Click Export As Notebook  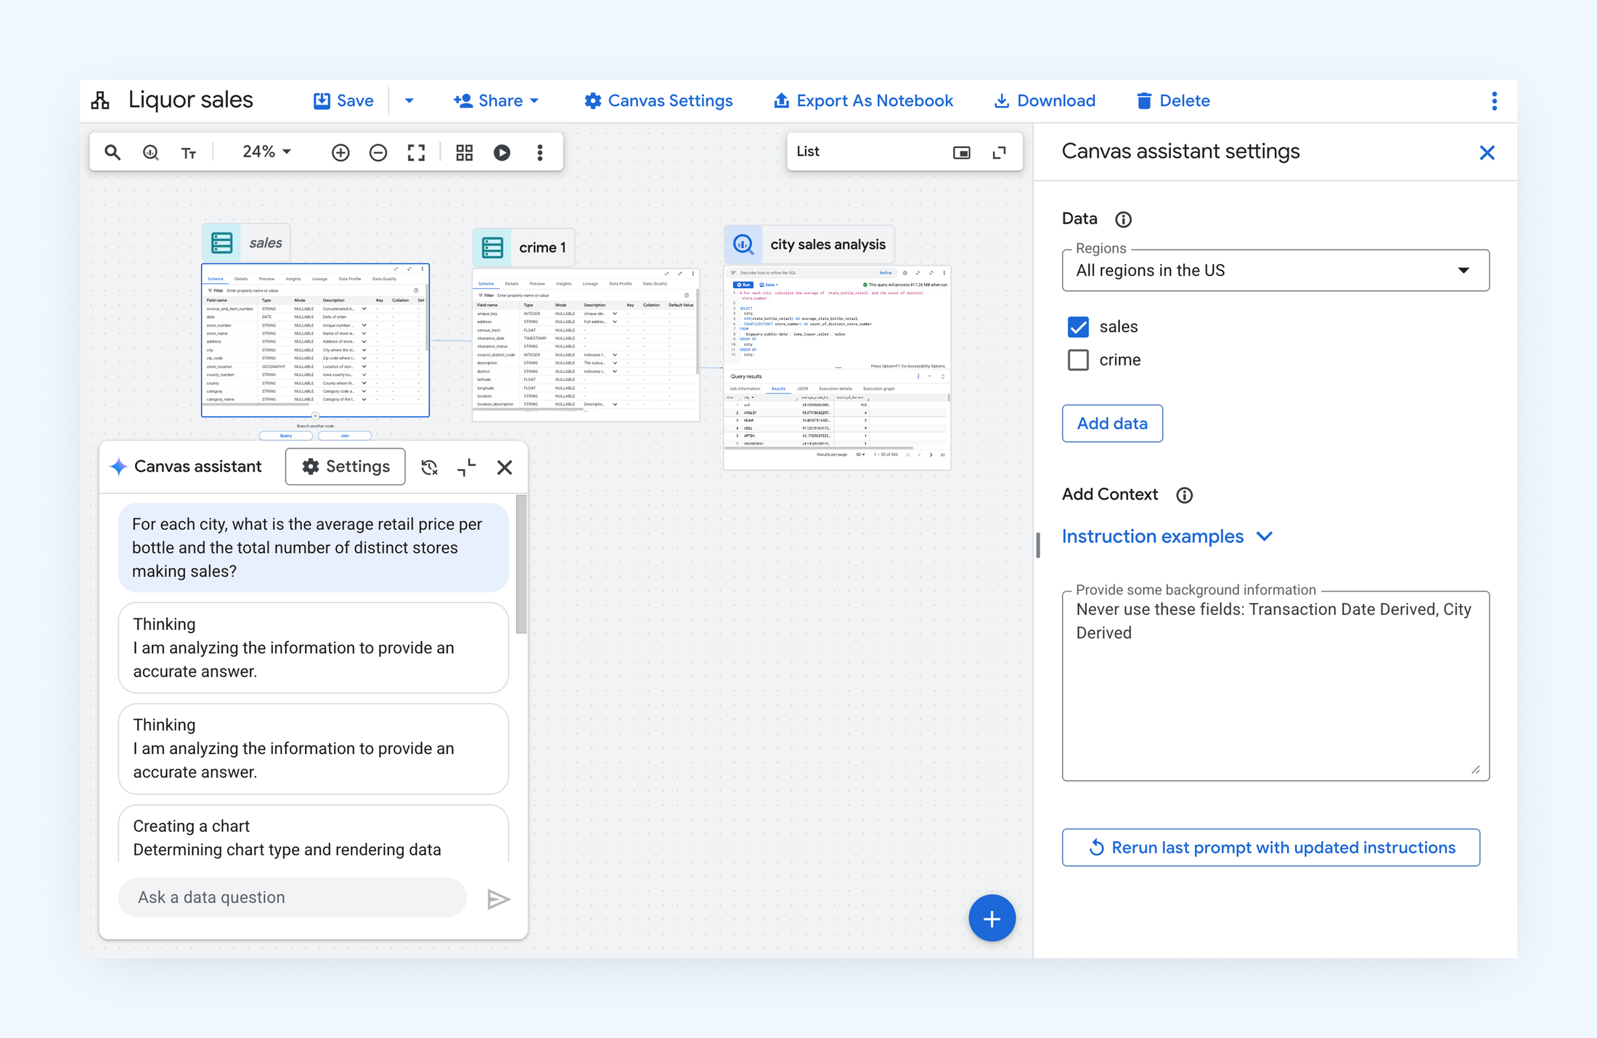click(x=863, y=100)
